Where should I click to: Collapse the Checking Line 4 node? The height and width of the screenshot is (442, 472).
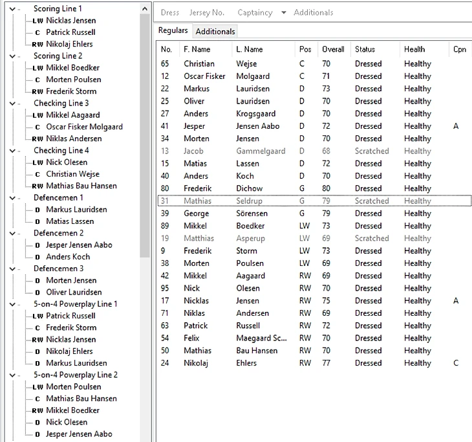point(12,151)
